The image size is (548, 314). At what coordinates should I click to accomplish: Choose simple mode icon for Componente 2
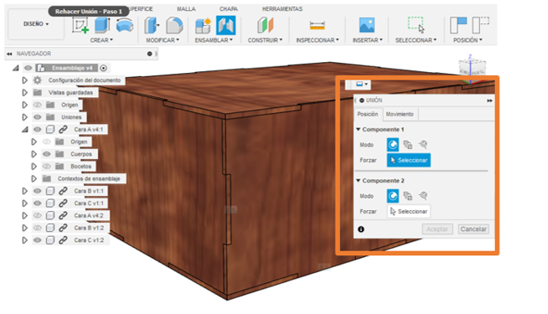[392, 196]
